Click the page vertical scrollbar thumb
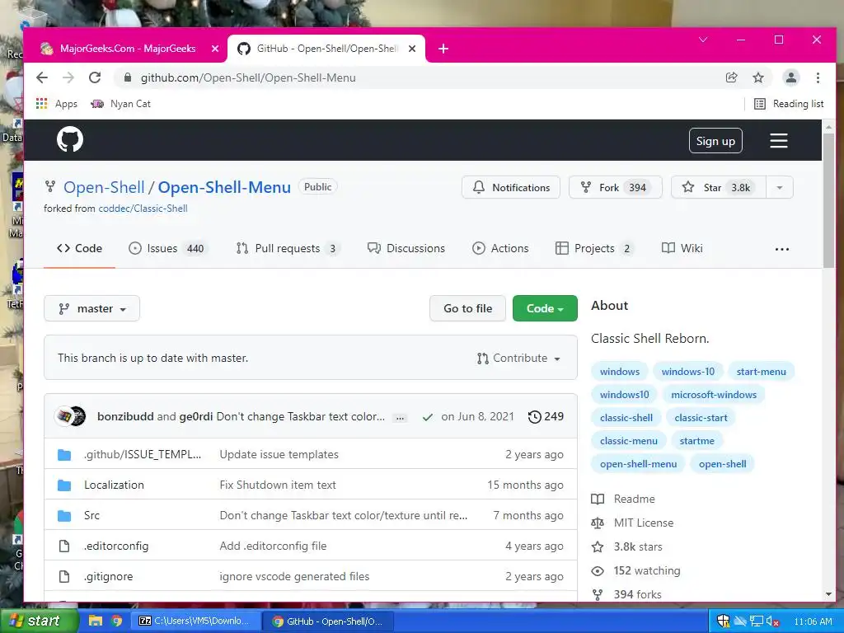This screenshot has width=844, height=633. (x=828, y=200)
